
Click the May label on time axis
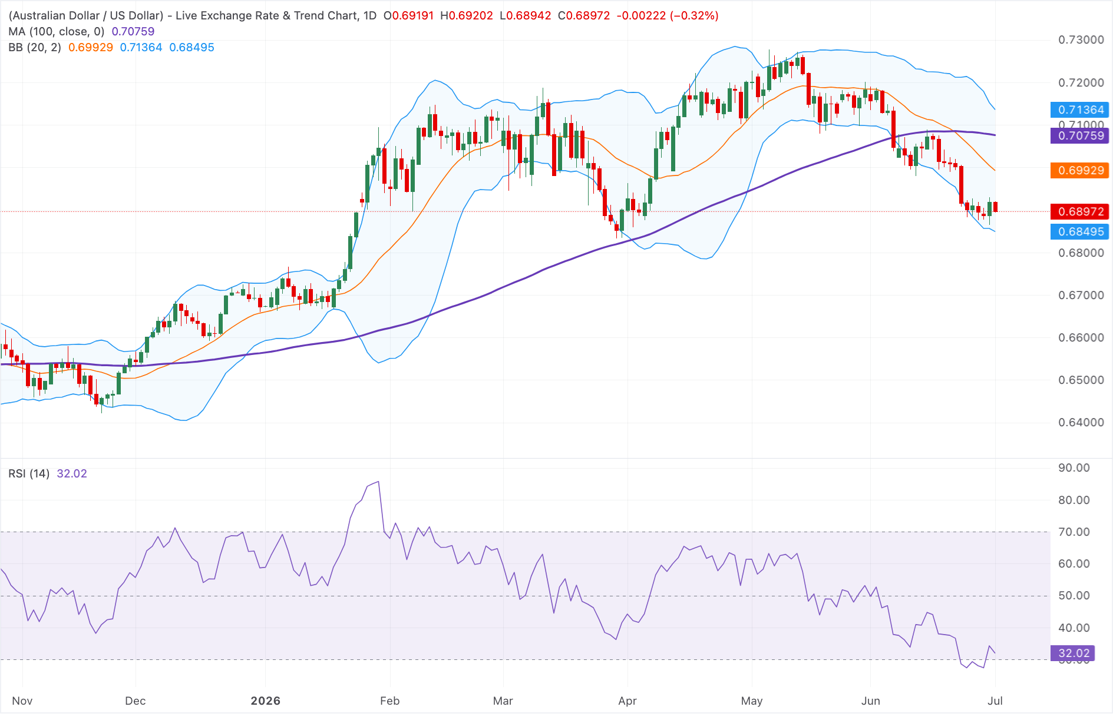(752, 701)
